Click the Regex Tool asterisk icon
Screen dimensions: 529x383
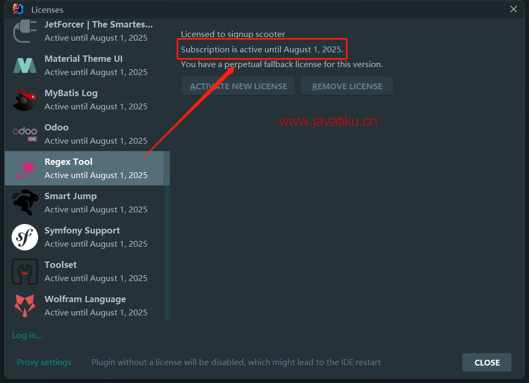[25, 169]
